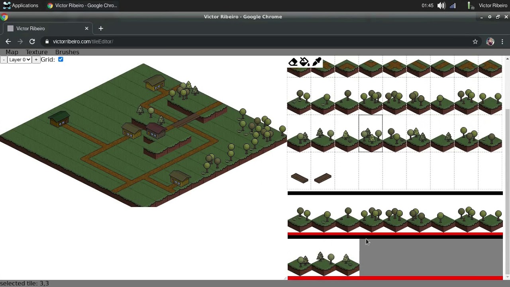Click the 'selected tile: 3,3' status text

24,283
